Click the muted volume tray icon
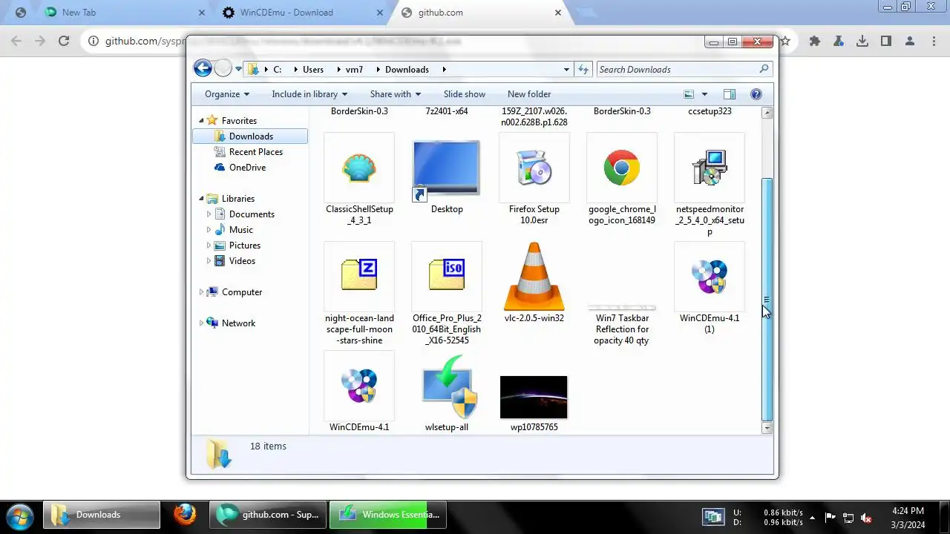Screen dimensions: 950x534 [x=866, y=518]
